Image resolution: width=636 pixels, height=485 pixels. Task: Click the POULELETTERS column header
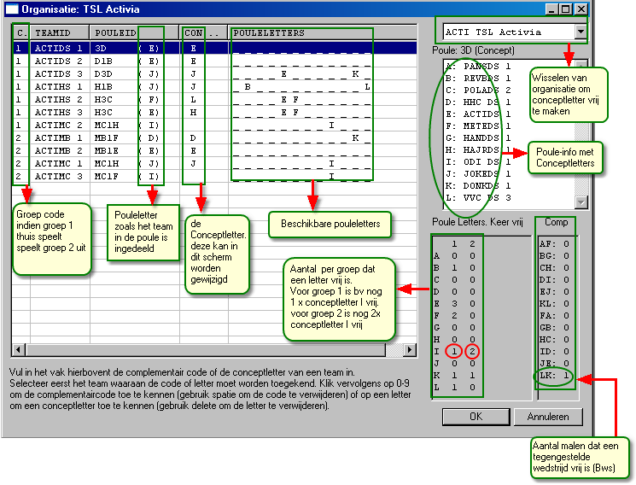tap(323, 33)
